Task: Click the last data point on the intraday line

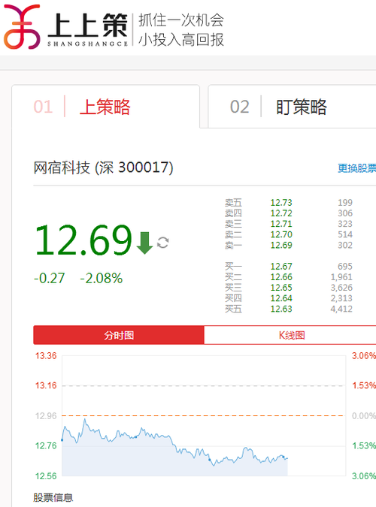Action: 287,458
